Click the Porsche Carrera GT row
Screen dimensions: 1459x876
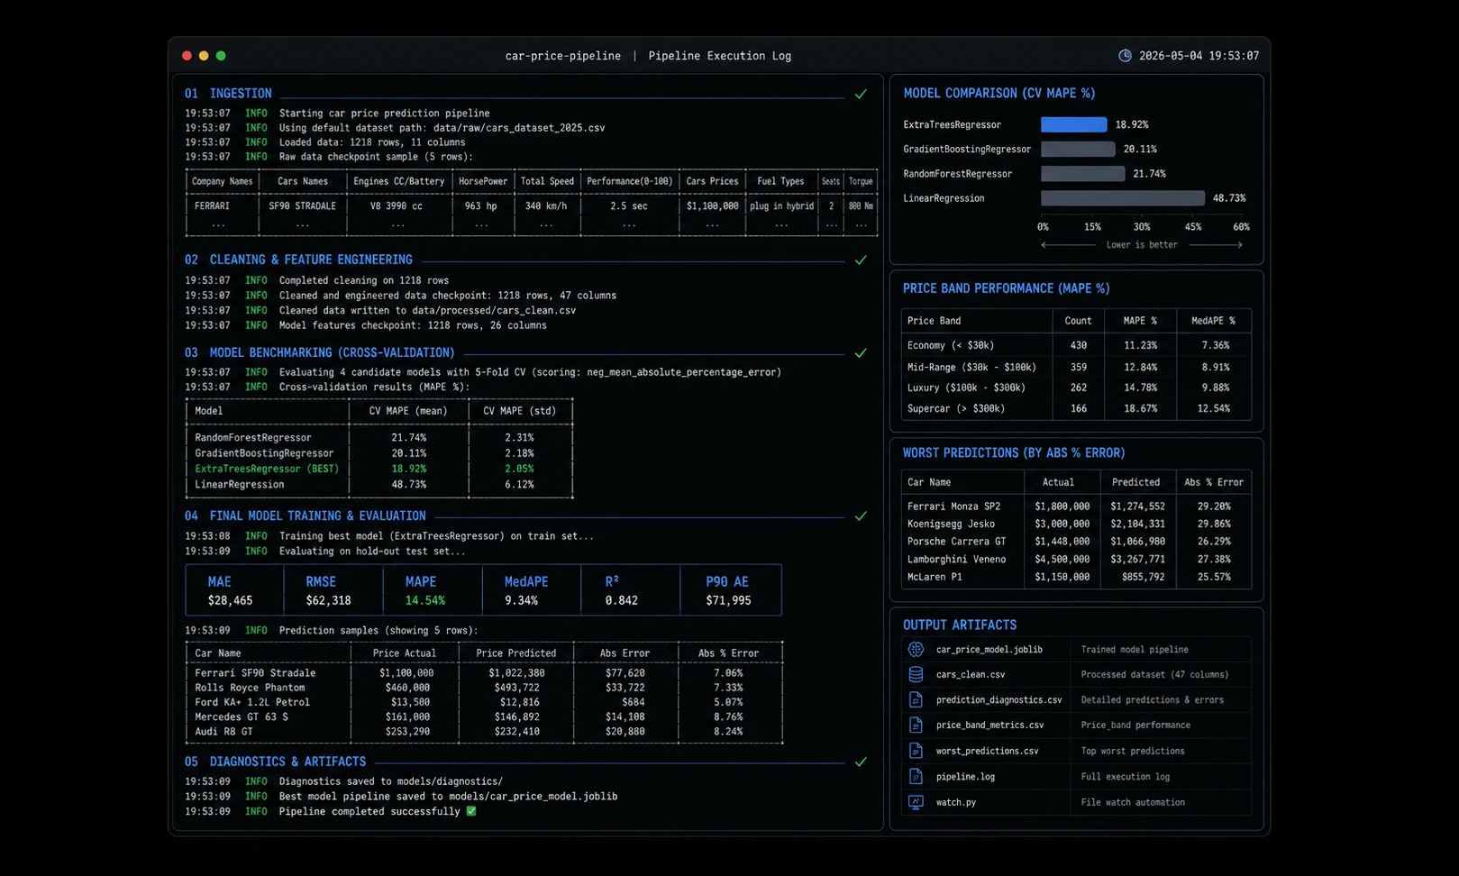[1076, 542]
